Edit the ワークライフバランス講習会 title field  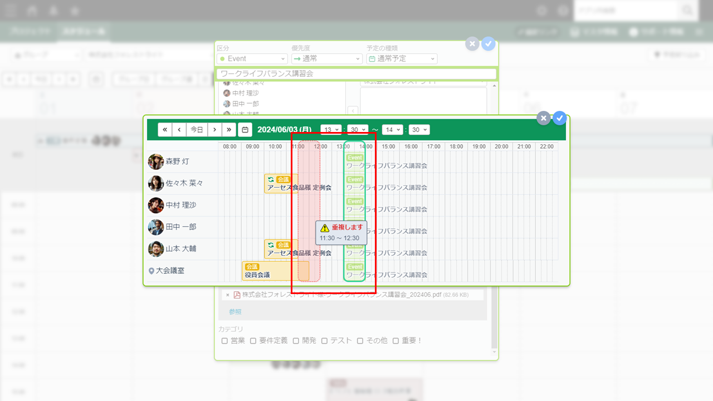tap(356, 74)
